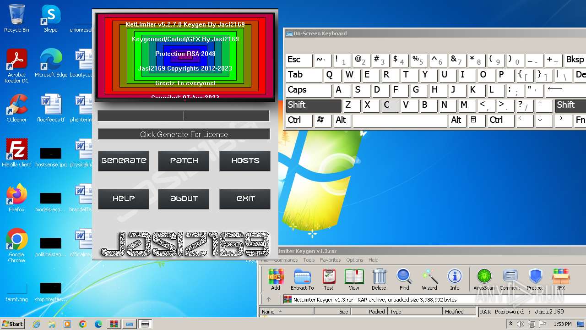Open the Start menu
The image size is (586, 330).
coord(13,324)
